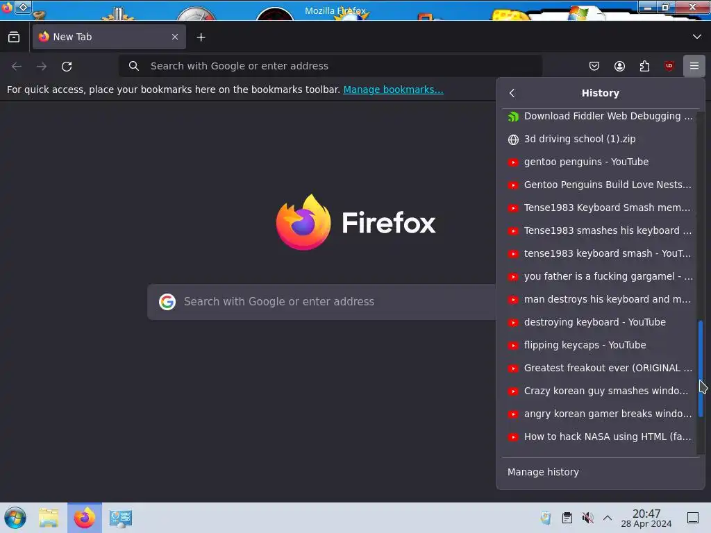The height and width of the screenshot is (533, 711).
Task: Click the clipboard tray icon
Action: (567, 518)
